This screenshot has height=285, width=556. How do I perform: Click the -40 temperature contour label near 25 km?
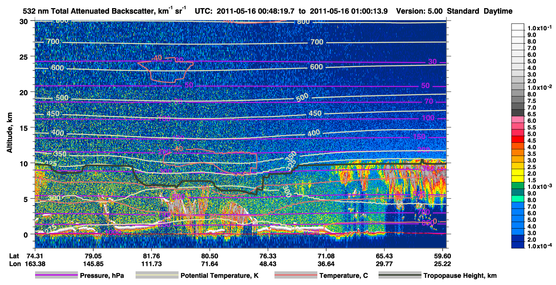coord(157,58)
